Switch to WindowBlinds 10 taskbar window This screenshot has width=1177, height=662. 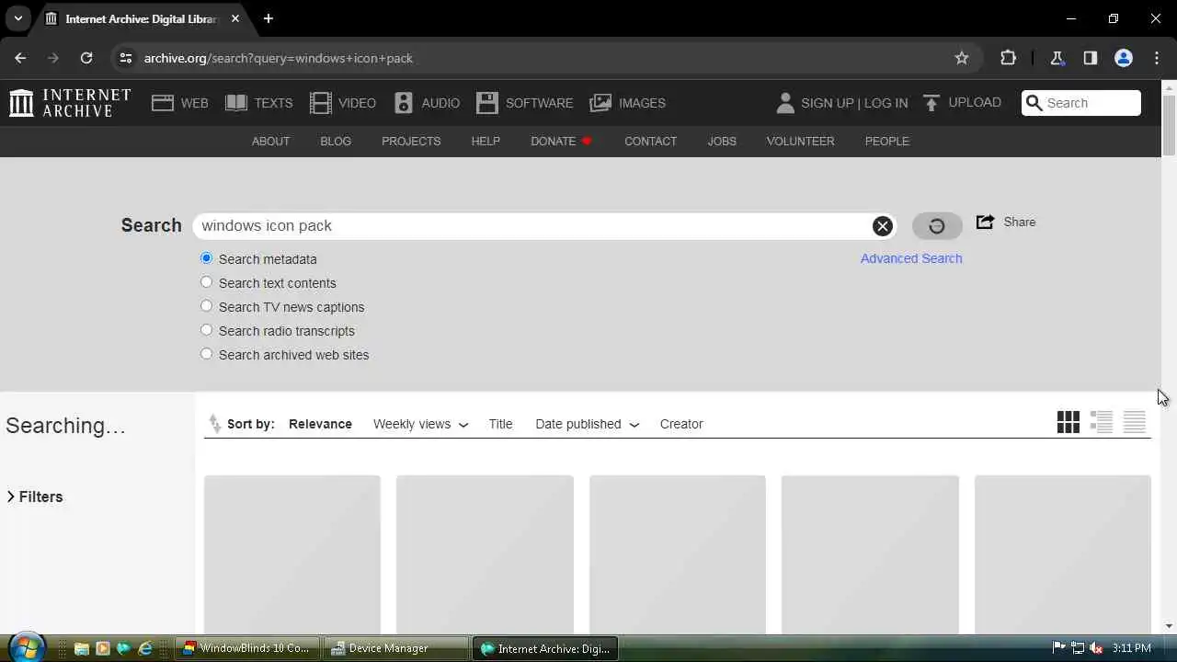point(248,648)
